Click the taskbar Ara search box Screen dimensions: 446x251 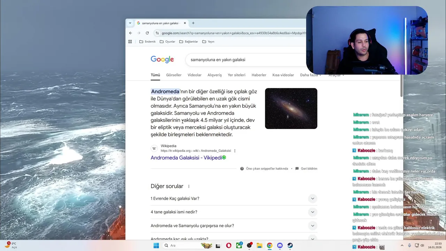click(x=188, y=245)
